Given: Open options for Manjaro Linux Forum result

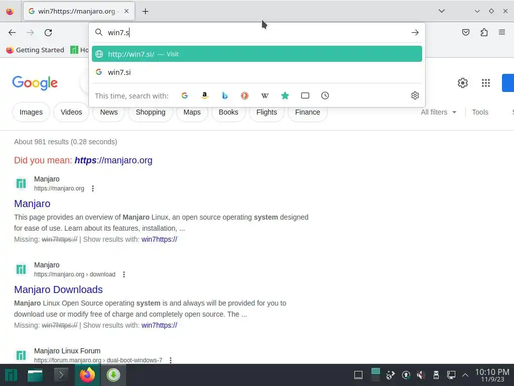Looking at the screenshot, I should [171, 360].
